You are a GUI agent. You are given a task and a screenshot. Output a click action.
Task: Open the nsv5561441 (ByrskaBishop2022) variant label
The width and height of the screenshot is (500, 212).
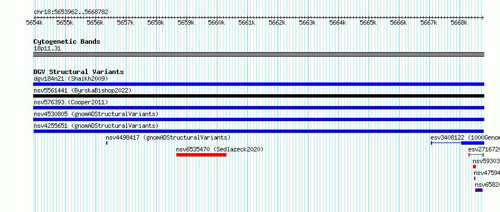(x=83, y=90)
